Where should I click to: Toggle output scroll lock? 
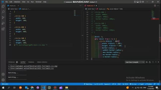pos(150,62)
